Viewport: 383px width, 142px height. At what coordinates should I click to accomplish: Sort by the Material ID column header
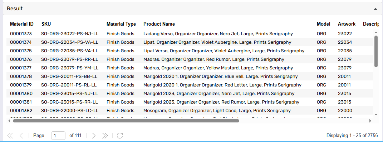coord(22,24)
